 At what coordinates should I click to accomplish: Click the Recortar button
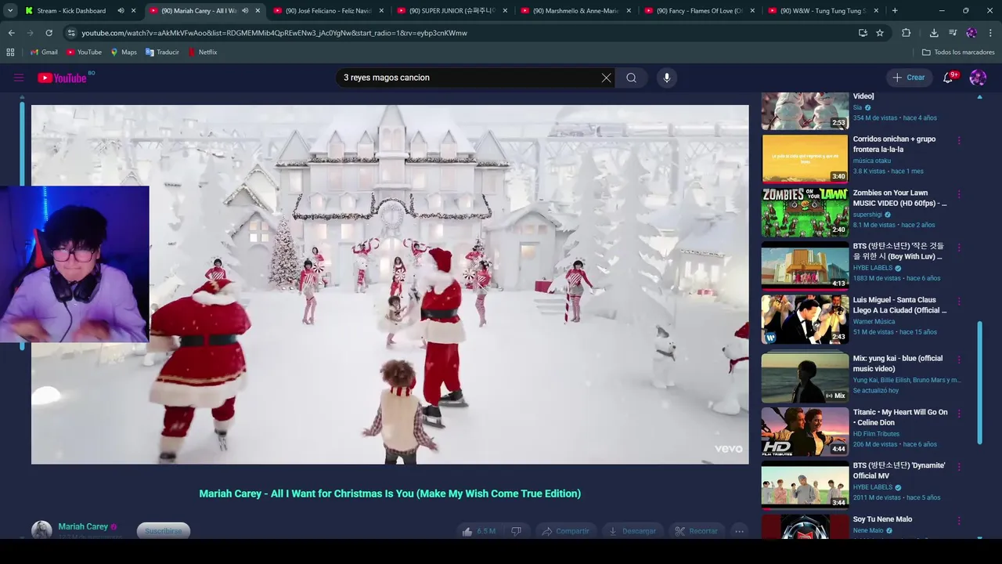coord(697,531)
